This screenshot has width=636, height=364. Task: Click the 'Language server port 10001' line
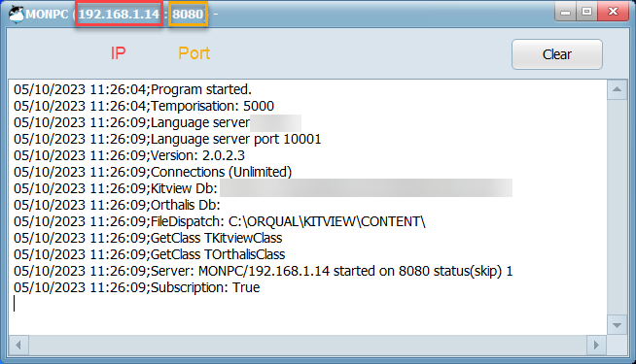[167, 139]
